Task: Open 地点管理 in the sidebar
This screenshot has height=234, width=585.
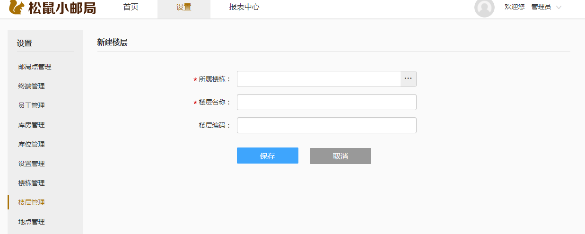Action: point(31,222)
